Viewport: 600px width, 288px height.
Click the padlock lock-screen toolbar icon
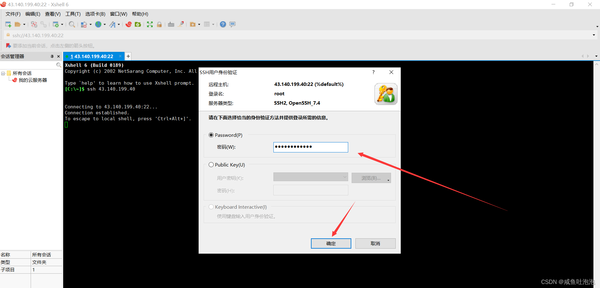coord(159,24)
